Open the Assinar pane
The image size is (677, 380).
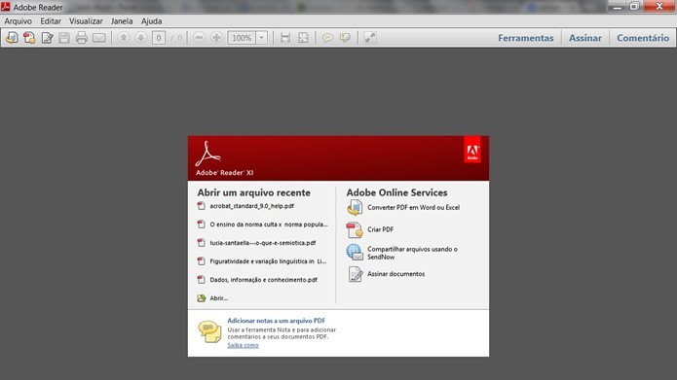(585, 38)
